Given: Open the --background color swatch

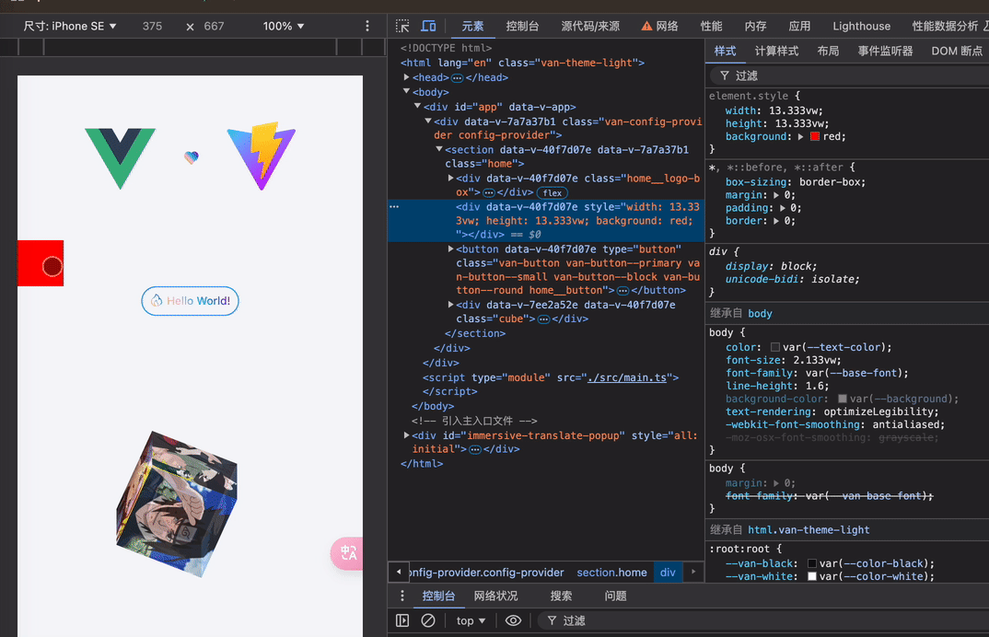Looking at the screenshot, I should (x=842, y=399).
